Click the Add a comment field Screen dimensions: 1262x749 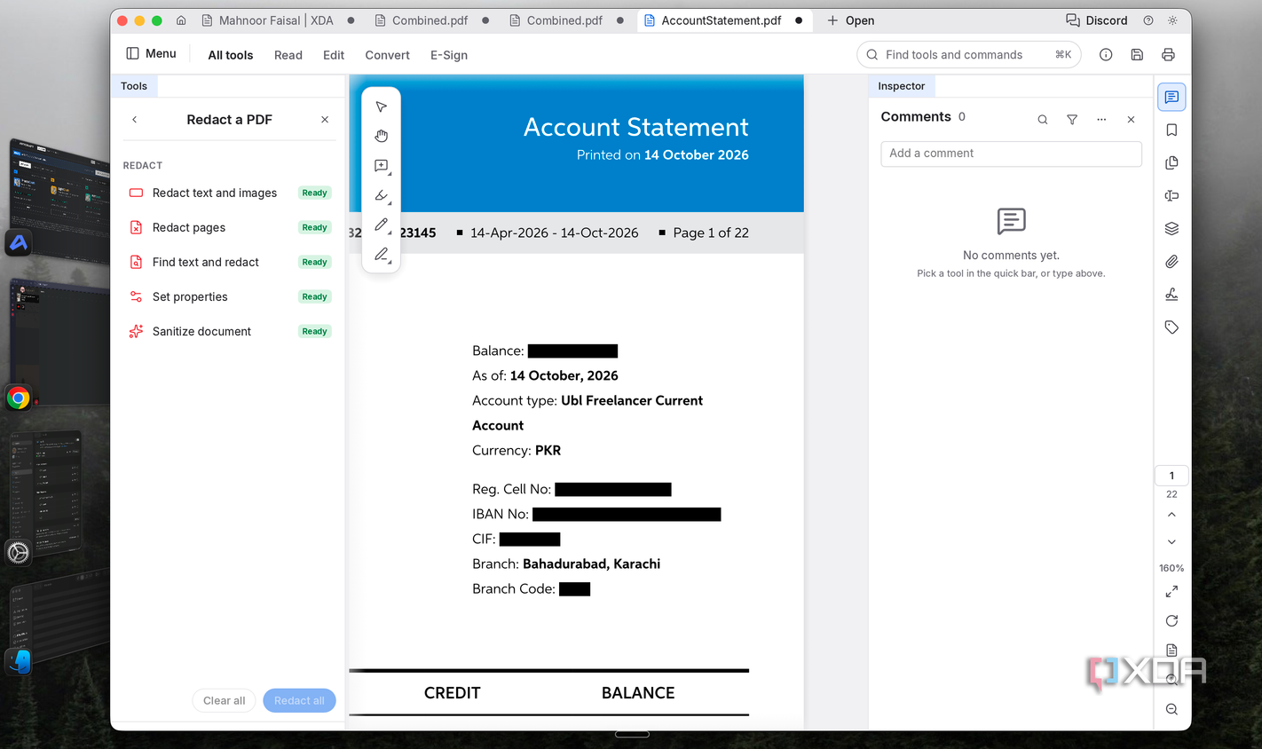(x=1011, y=154)
